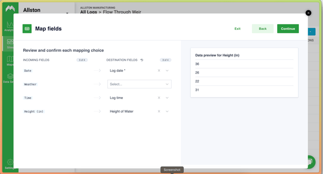
Task: Click the blue dropdown button behind modal
Action: click(x=311, y=32)
